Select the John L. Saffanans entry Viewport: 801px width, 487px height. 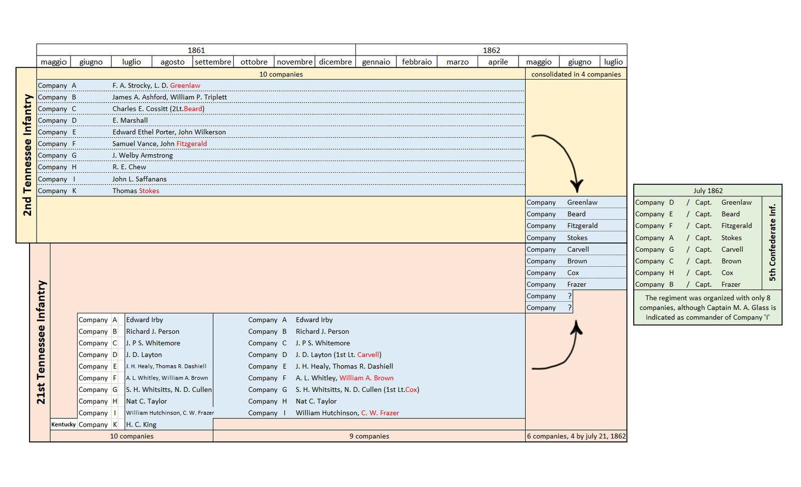pos(140,179)
